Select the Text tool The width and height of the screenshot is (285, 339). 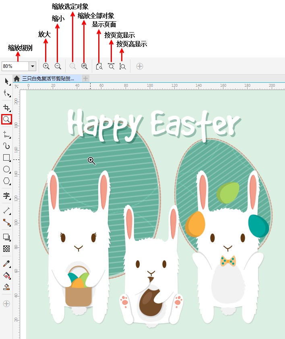[x=6, y=196]
